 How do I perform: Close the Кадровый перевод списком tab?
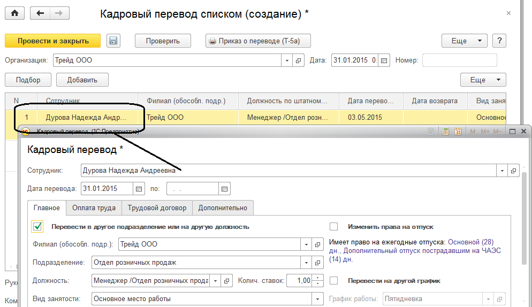point(508,13)
